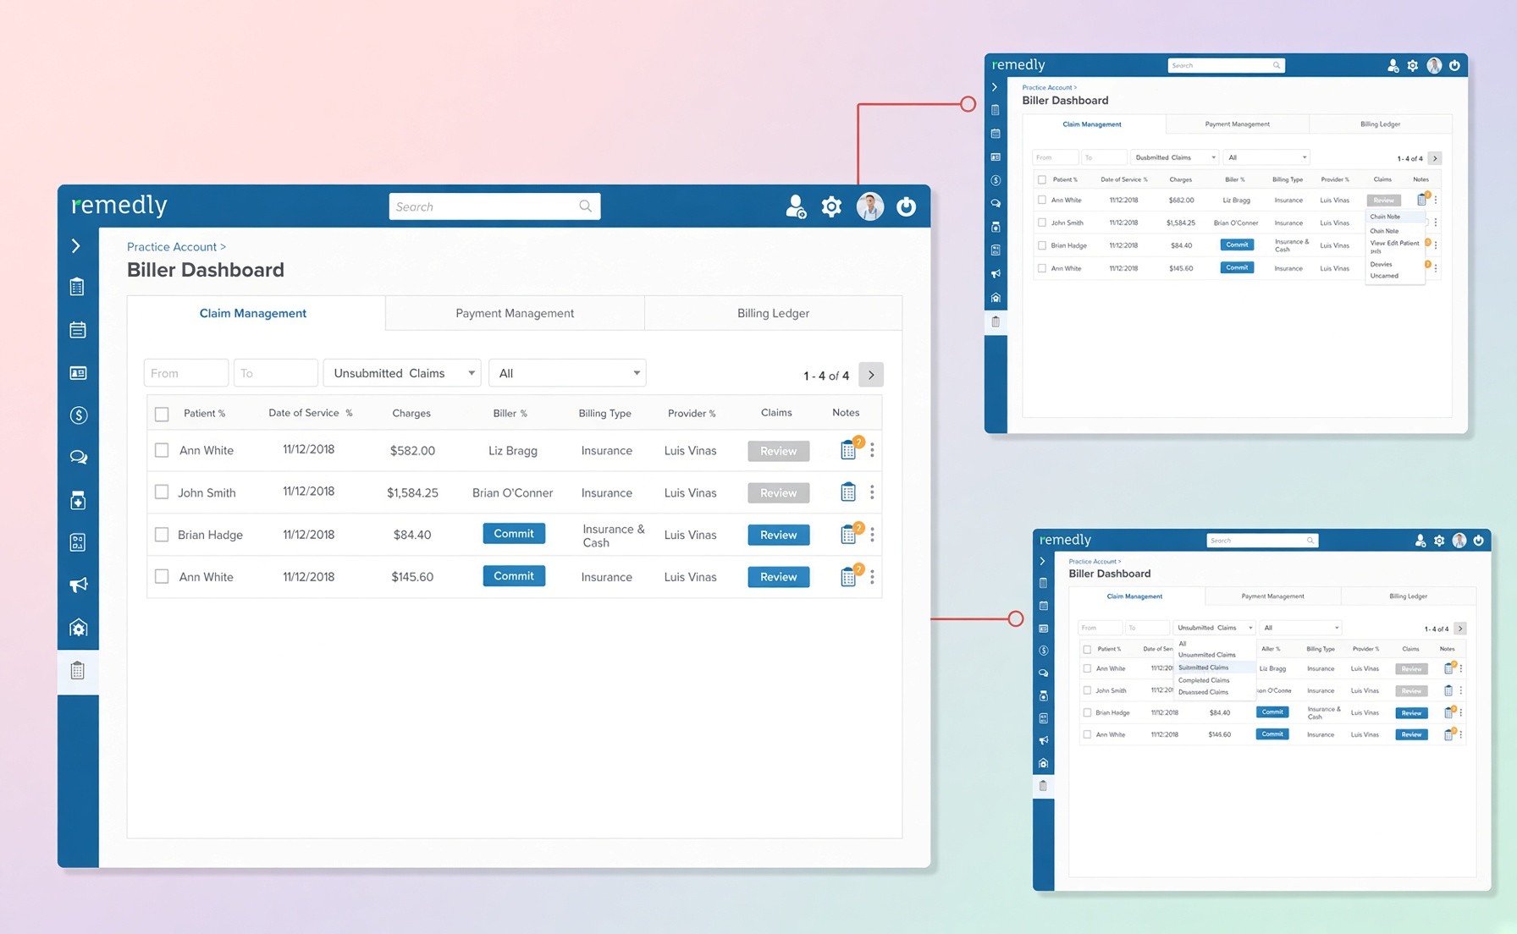Click Commit button for Brian Hadge row
This screenshot has width=1517, height=934.
pyautogui.click(x=514, y=534)
